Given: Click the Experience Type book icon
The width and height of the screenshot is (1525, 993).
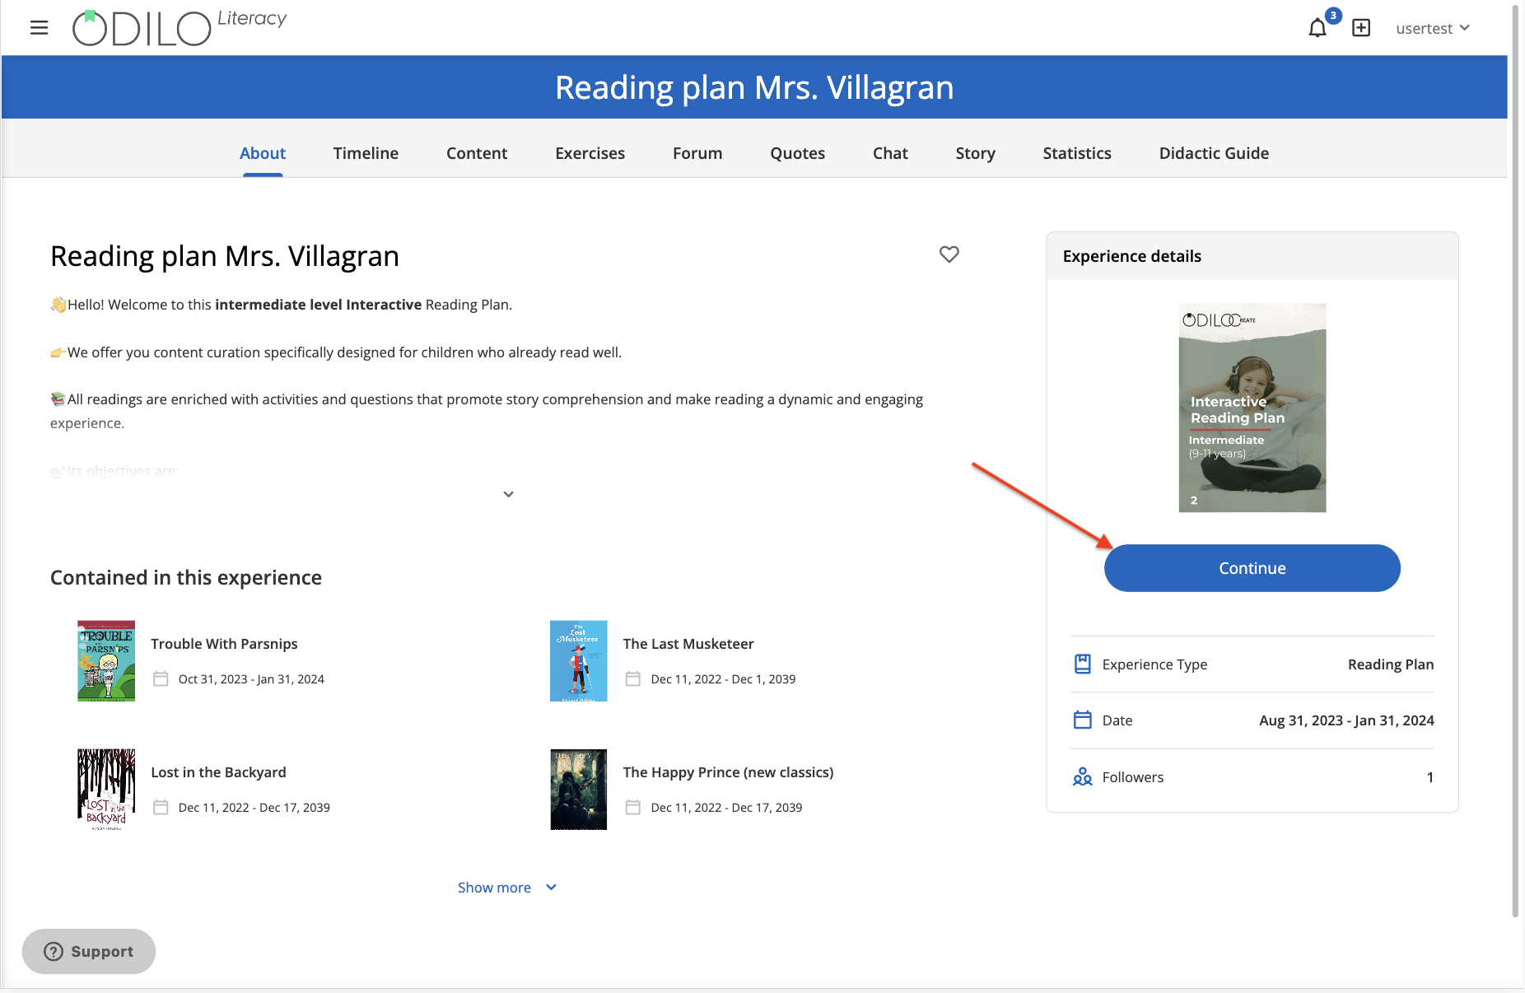Looking at the screenshot, I should point(1083,664).
